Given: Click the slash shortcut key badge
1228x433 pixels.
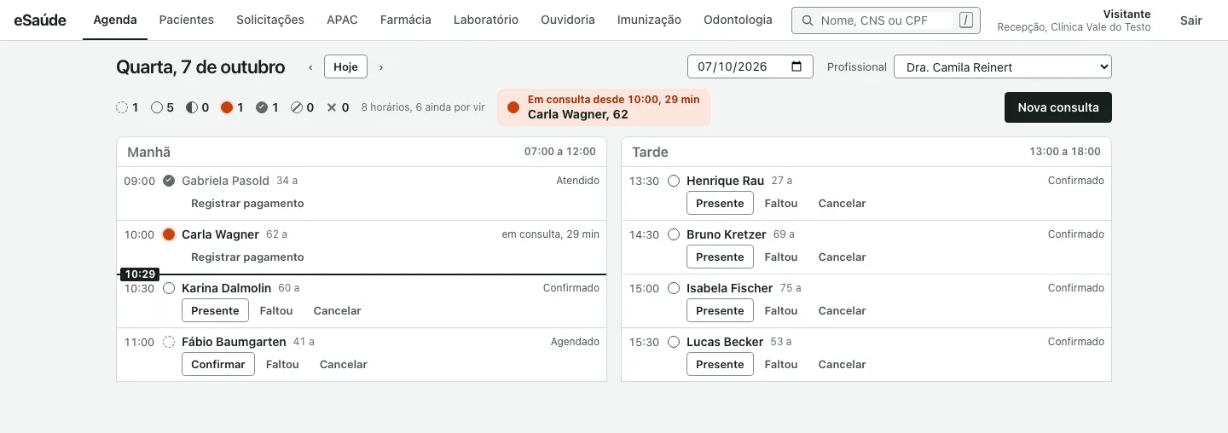Looking at the screenshot, I should tap(966, 20).
